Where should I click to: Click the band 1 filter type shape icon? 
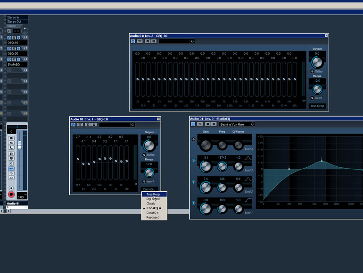[x=248, y=200]
